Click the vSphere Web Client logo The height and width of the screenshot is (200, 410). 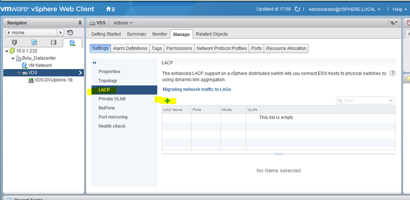(x=47, y=9)
